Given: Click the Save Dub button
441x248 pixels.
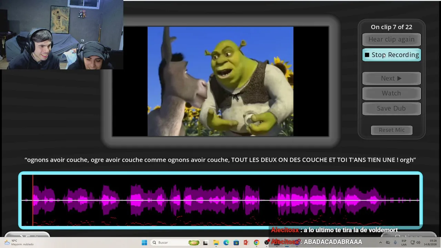Looking at the screenshot, I should (391, 108).
